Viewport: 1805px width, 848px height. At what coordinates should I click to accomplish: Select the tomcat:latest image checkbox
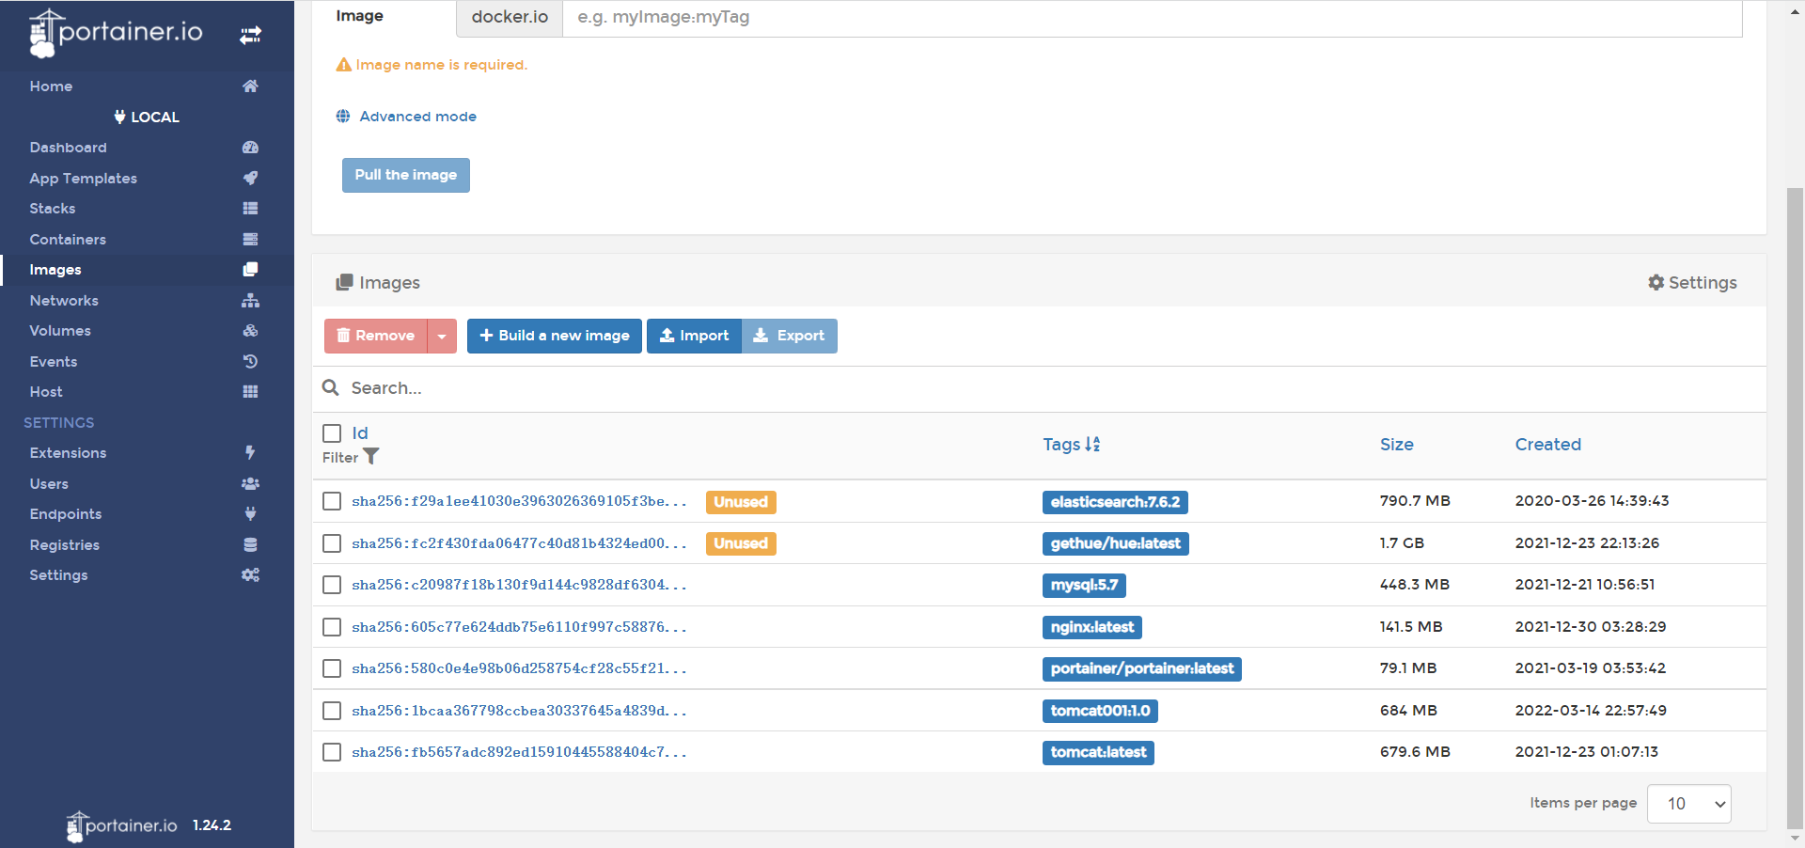coord(332,752)
